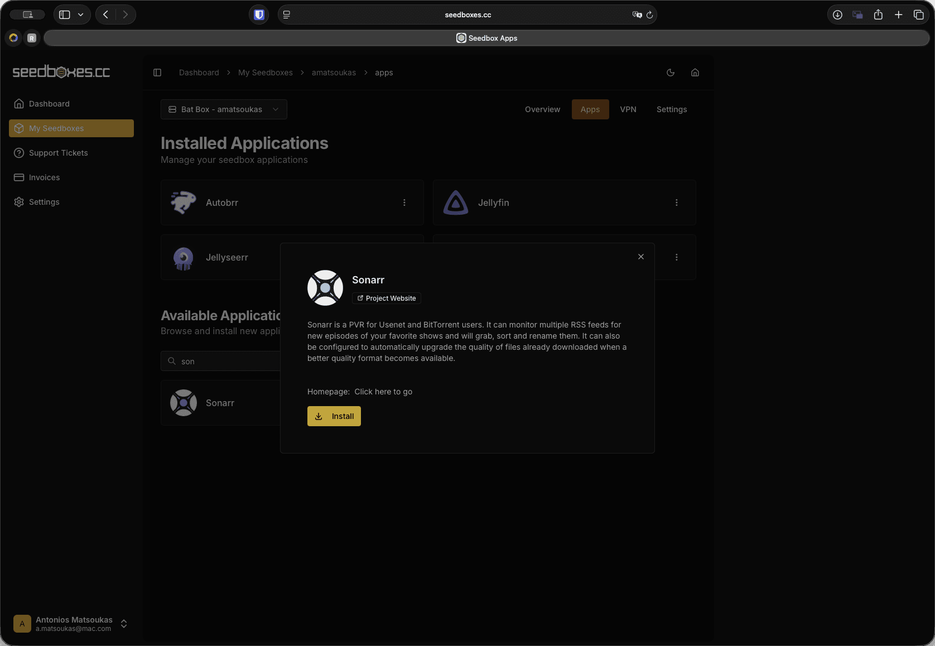Open the Safari sidebar toggle
935x646 pixels.
click(65, 15)
